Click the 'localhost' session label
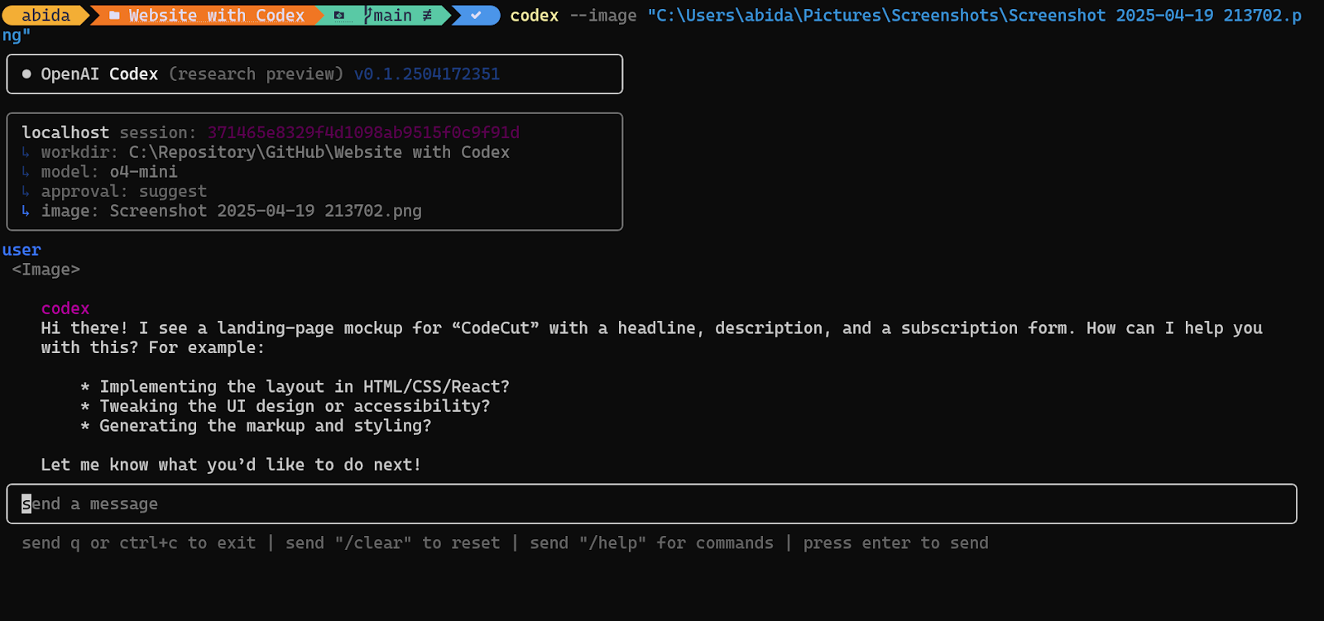This screenshot has height=621, width=1324. (x=65, y=132)
